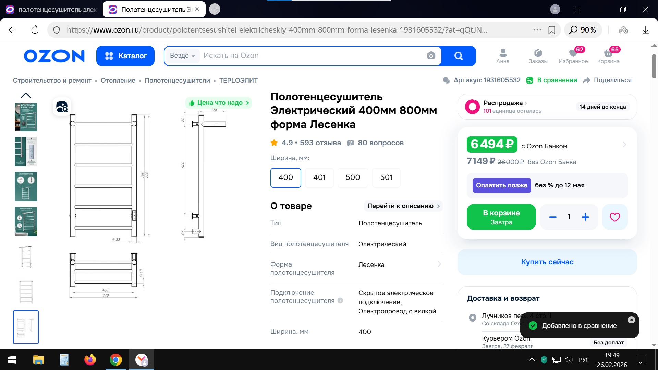
Task: Open the Полотенцесушители breadcrumb category
Action: click(x=177, y=80)
